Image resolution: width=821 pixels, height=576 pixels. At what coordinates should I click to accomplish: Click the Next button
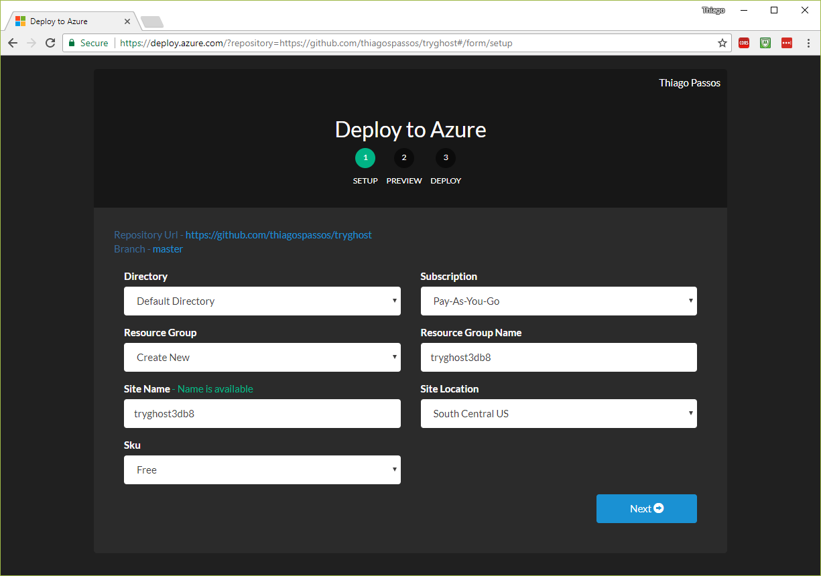(x=647, y=508)
